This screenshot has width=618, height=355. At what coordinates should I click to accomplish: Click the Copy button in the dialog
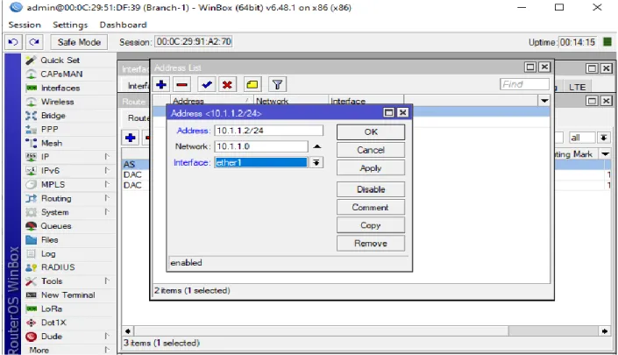tap(371, 225)
